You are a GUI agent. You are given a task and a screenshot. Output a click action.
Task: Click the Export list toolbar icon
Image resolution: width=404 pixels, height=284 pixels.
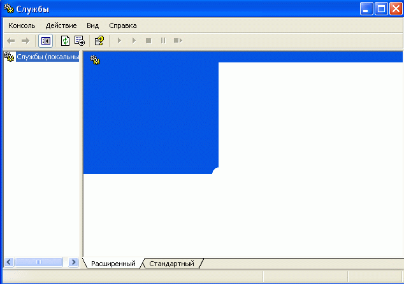pyautogui.click(x=80, y=41)
